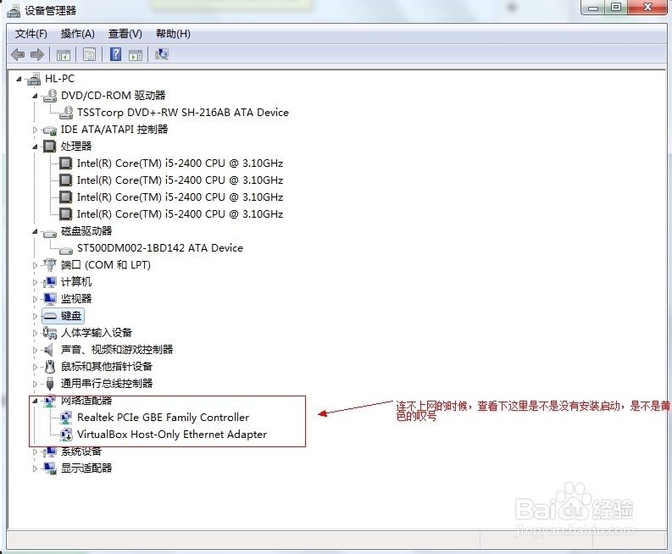Select the last Intel Core i5-2400 entry
Viewport: 672px width, 554px height.
(180, 214)
